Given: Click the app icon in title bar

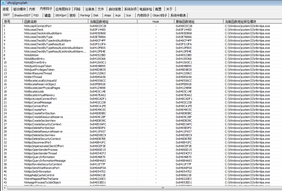Looking at the screenshot, I should click(x=3, y=3).
